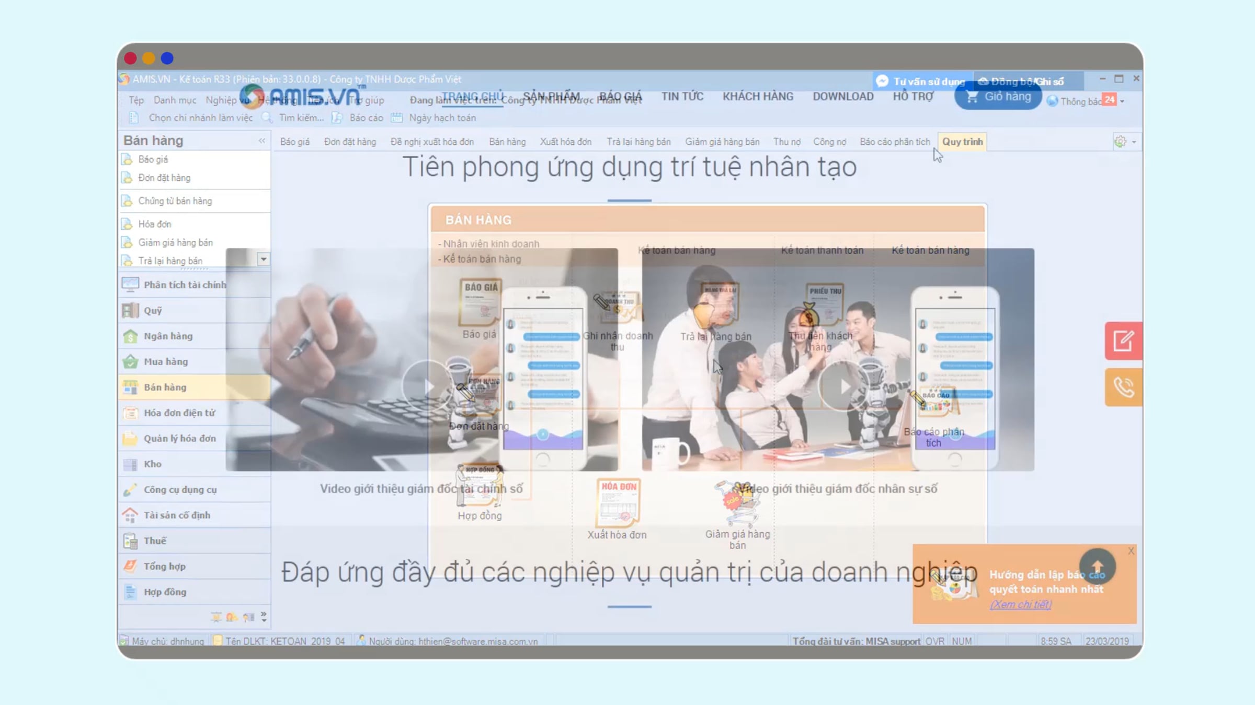Open the Tệp menu
Screen dimensions: 1255x705
(x=136, y=100)
